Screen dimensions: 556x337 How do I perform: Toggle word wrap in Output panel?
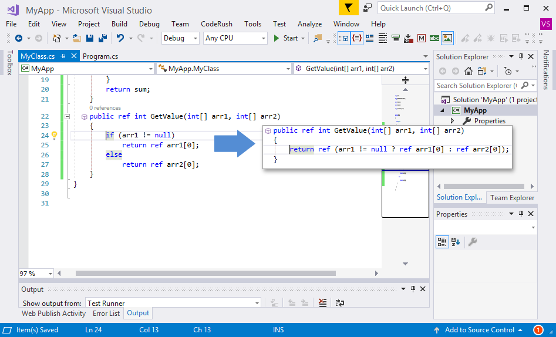pyautogui.click(x=339, y=303)
